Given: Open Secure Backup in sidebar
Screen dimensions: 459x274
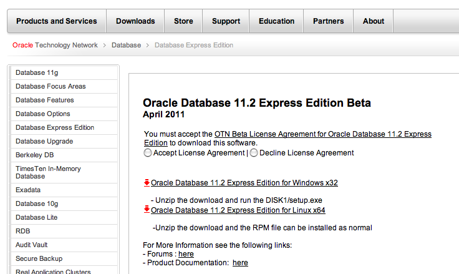Looking at the screenshot, I should (x=64, y=259).
